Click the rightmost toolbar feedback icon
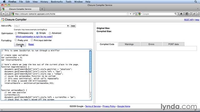 pyautogui.click(x=194, y=14)
